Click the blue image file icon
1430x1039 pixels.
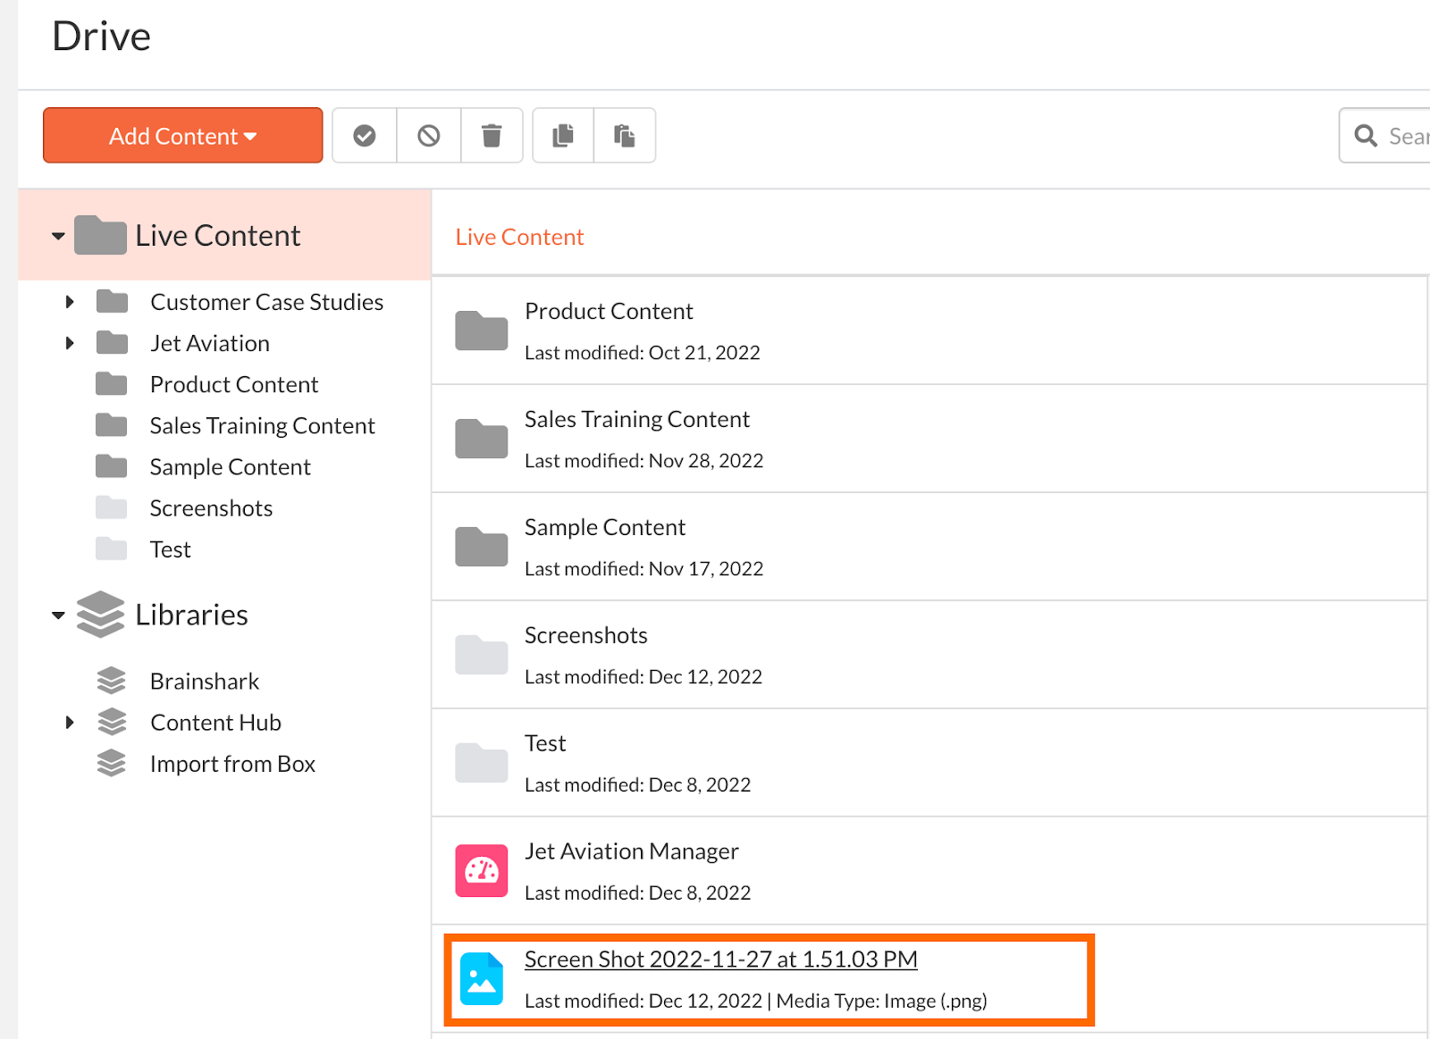(482, 979)
